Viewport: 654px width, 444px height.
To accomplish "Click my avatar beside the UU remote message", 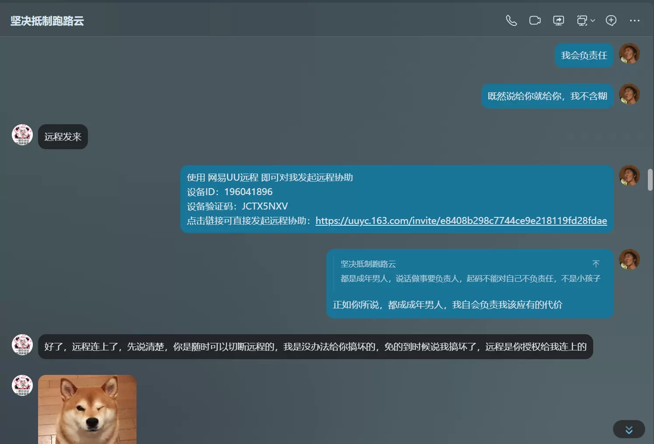I will pos(630,175).
